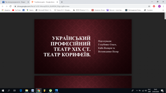
Task: Open the '(PDF) Pimenov V. V...' bookmark
Action: pos(81,10)
